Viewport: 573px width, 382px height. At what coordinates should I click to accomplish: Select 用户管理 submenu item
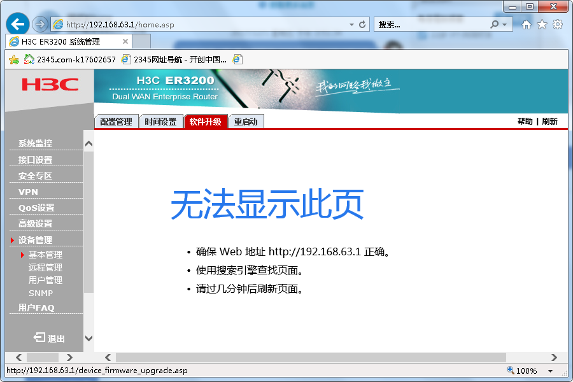pyautogui.click(x=45, y=280)
